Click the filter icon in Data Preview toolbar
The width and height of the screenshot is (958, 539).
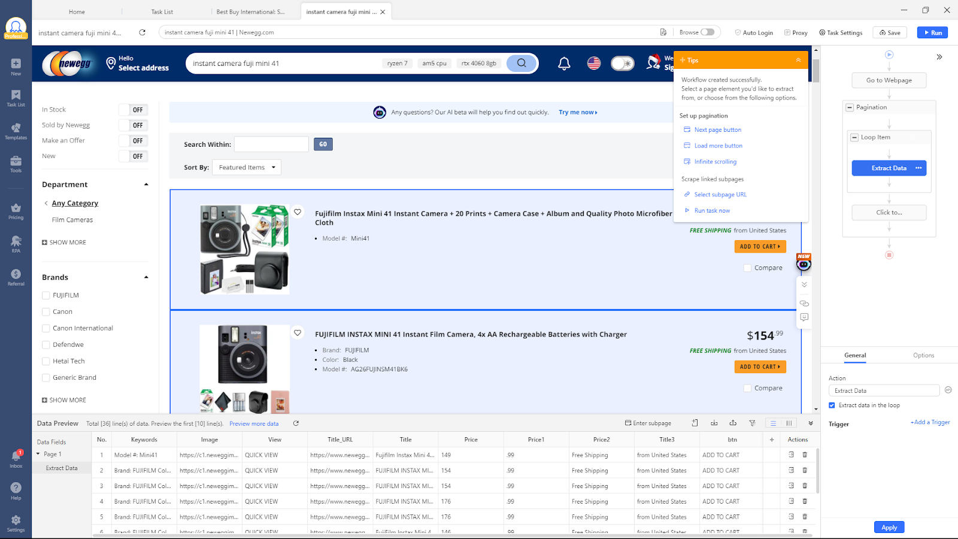(x=752, y=423)
